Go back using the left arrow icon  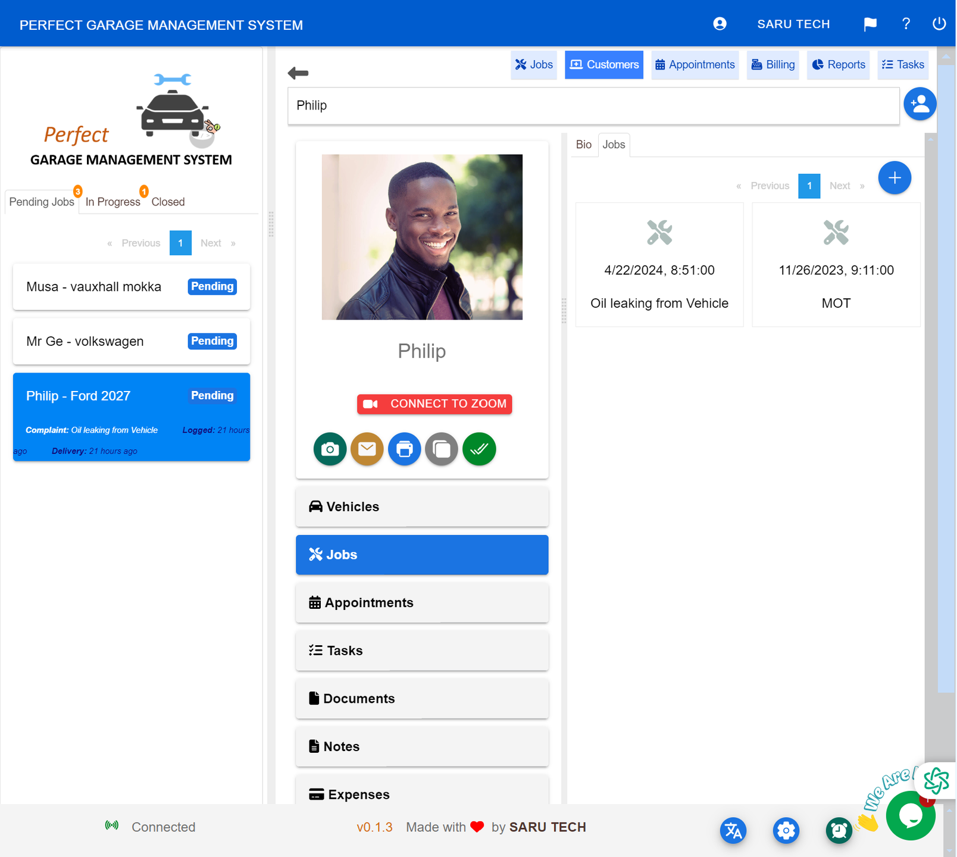point(298,73)
